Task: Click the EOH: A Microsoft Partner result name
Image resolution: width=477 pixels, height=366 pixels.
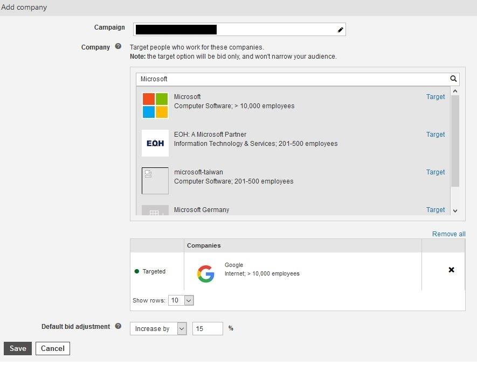Action: coord(210,134)
